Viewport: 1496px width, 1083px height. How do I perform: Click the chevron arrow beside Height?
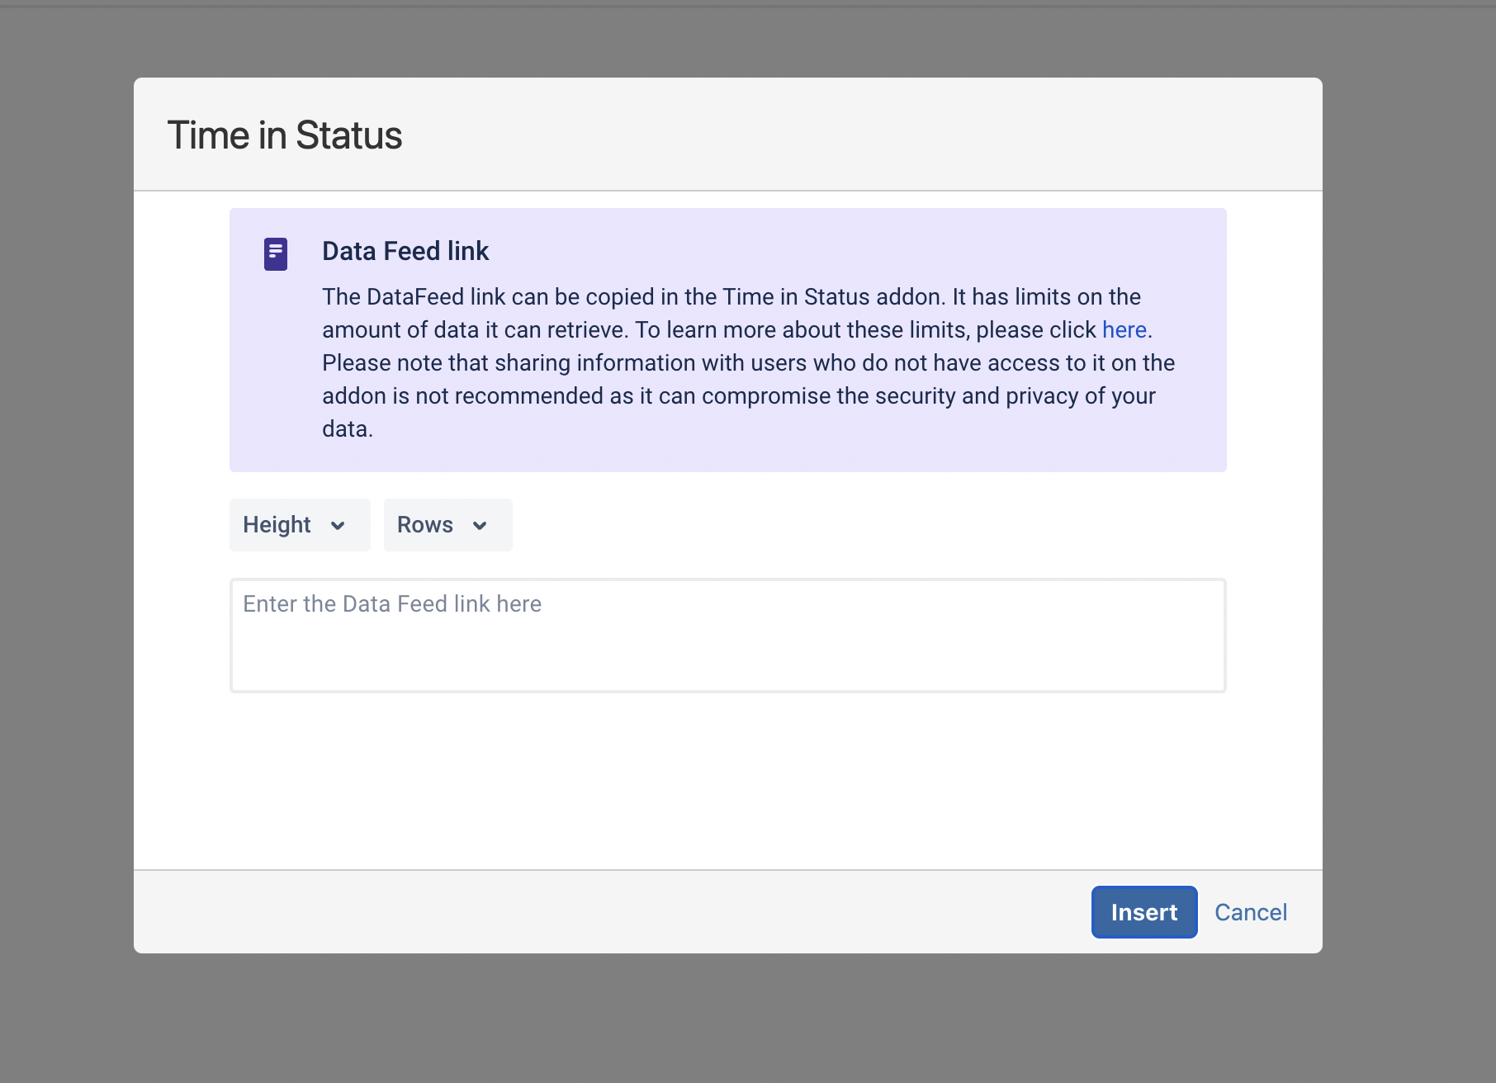[x=338, y=526]
